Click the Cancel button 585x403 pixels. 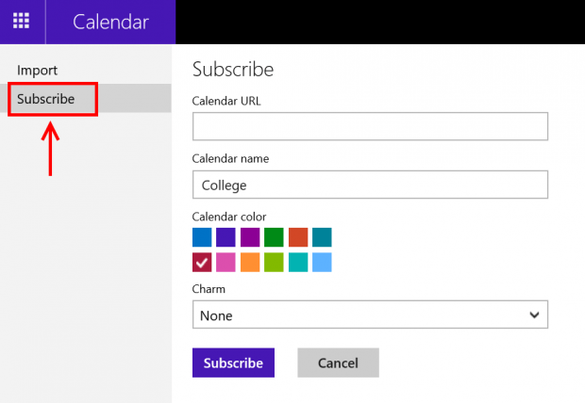tap(338, 363)
